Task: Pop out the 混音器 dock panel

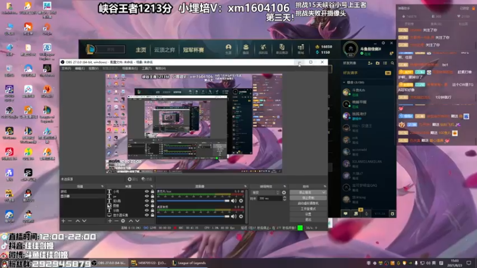Action: 245,186
